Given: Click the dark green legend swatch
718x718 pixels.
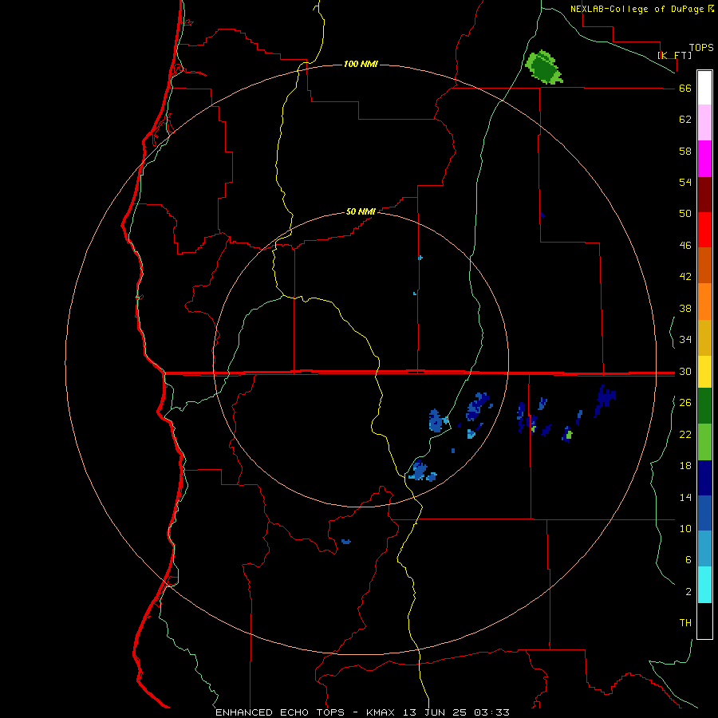Looking at the screenshot, I should (704, 406).
